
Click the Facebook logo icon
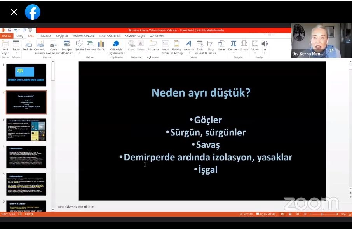(33, 12)
